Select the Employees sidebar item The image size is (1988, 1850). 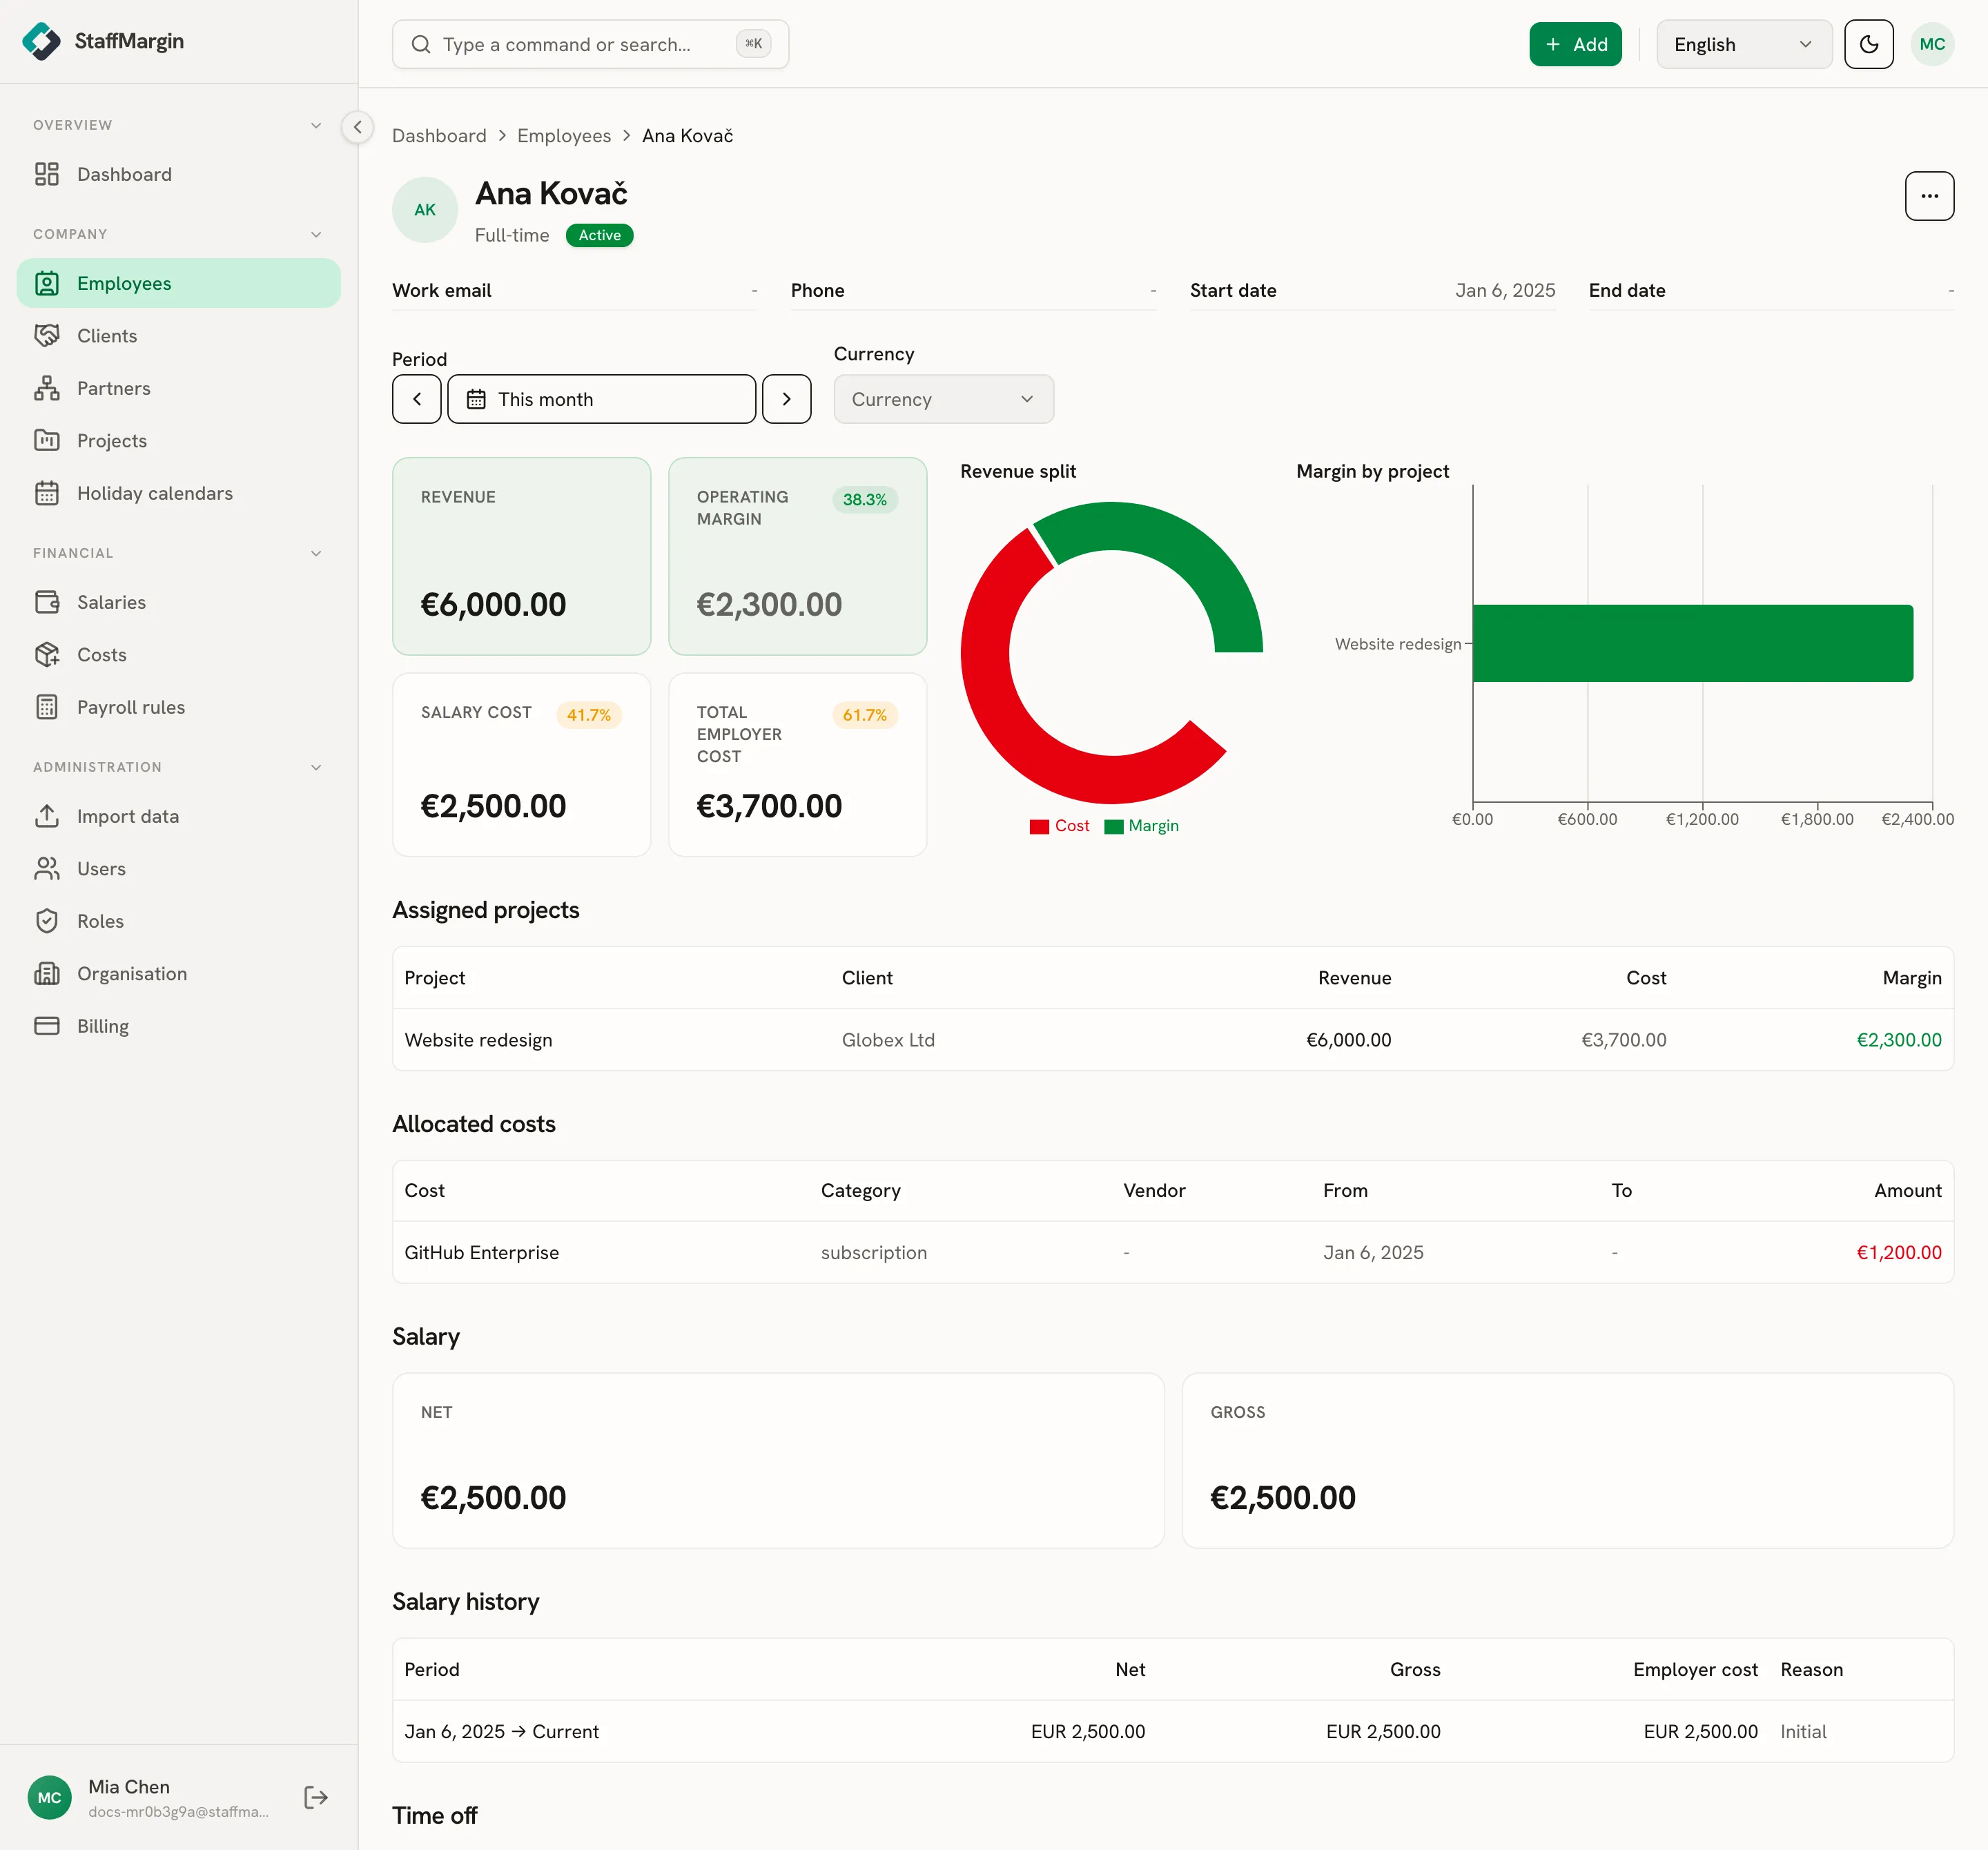178,283
